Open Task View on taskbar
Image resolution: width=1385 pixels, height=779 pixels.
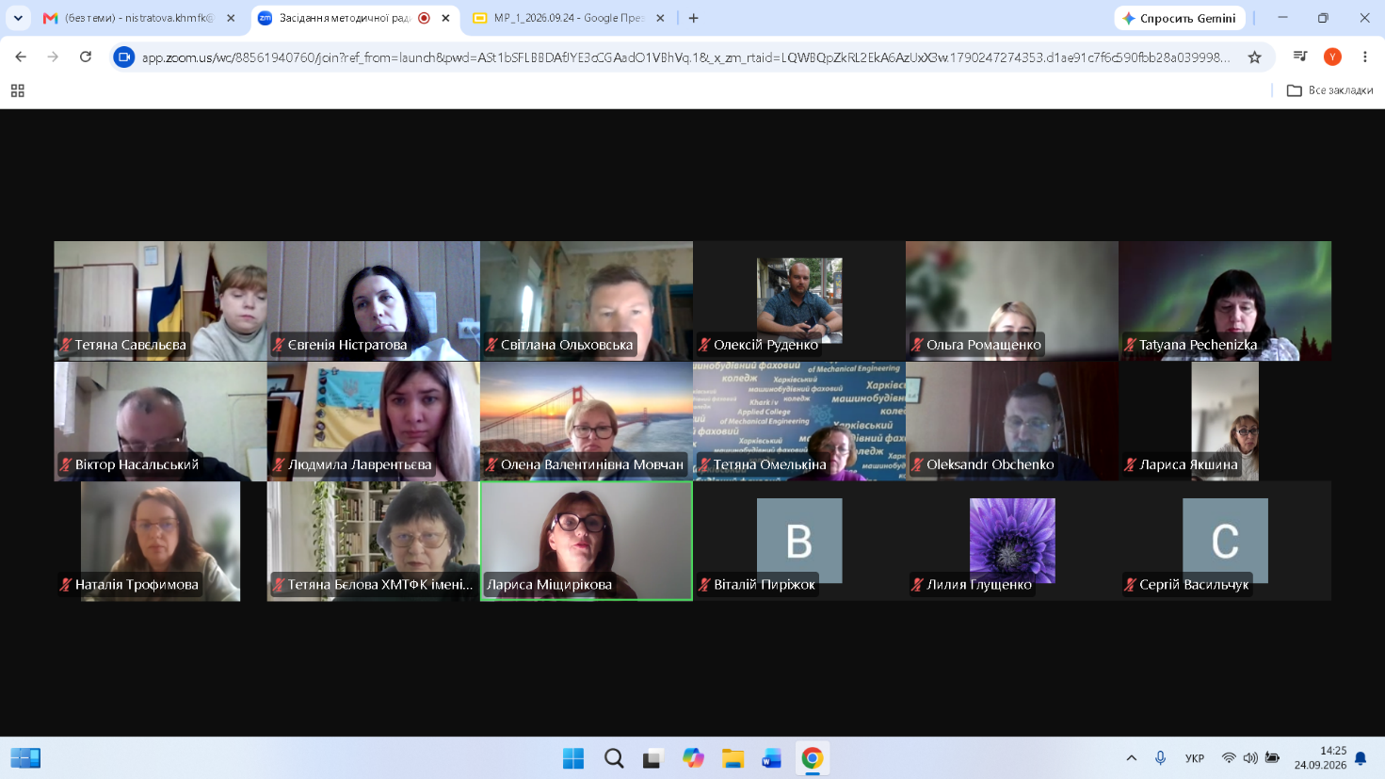[x=653, y=758]
